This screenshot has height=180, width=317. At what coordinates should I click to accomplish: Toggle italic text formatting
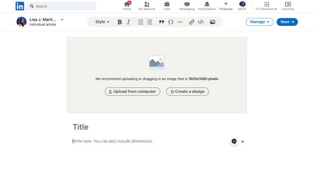(x=128, y=22)
